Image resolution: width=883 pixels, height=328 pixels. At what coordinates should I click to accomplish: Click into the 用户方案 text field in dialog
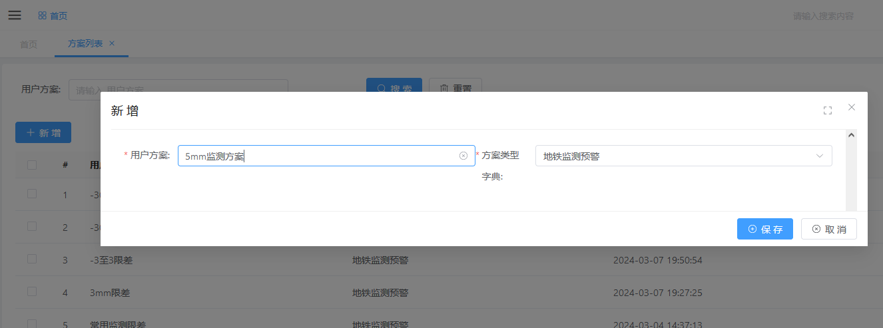click(x=316, y=156)
